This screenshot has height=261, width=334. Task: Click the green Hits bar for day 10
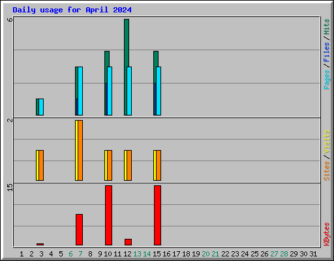click(x=107, y=59)
